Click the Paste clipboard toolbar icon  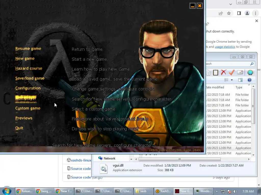click(216, 72)
